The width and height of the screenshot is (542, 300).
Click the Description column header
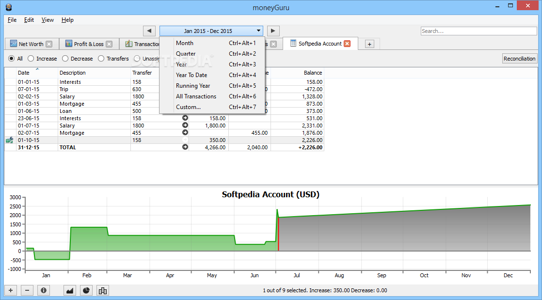pyautogui.click(x=94, y=73)
